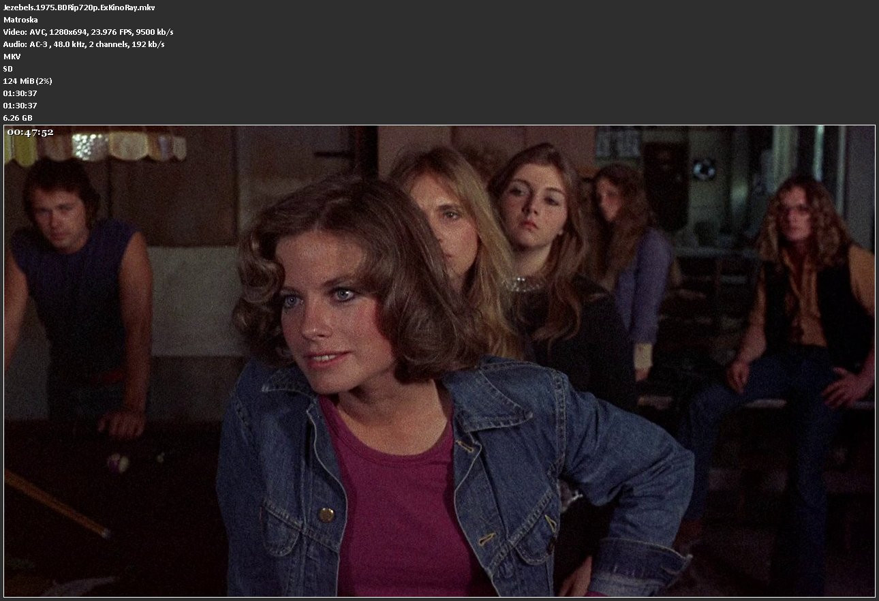This screenshot has height=601, width=879.
Task: Click the second 01:30:37 duration line
Action: pos(20,106)
